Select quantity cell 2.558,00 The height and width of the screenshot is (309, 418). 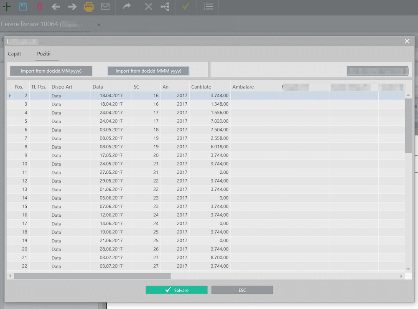pyautogui.click(x=210, y=138)
